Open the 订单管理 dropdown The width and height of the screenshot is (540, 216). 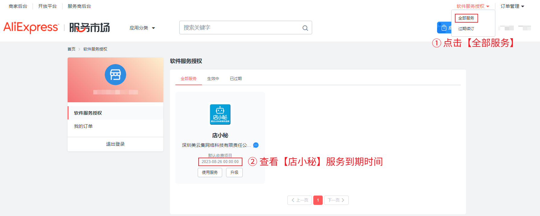pos(512,6)
